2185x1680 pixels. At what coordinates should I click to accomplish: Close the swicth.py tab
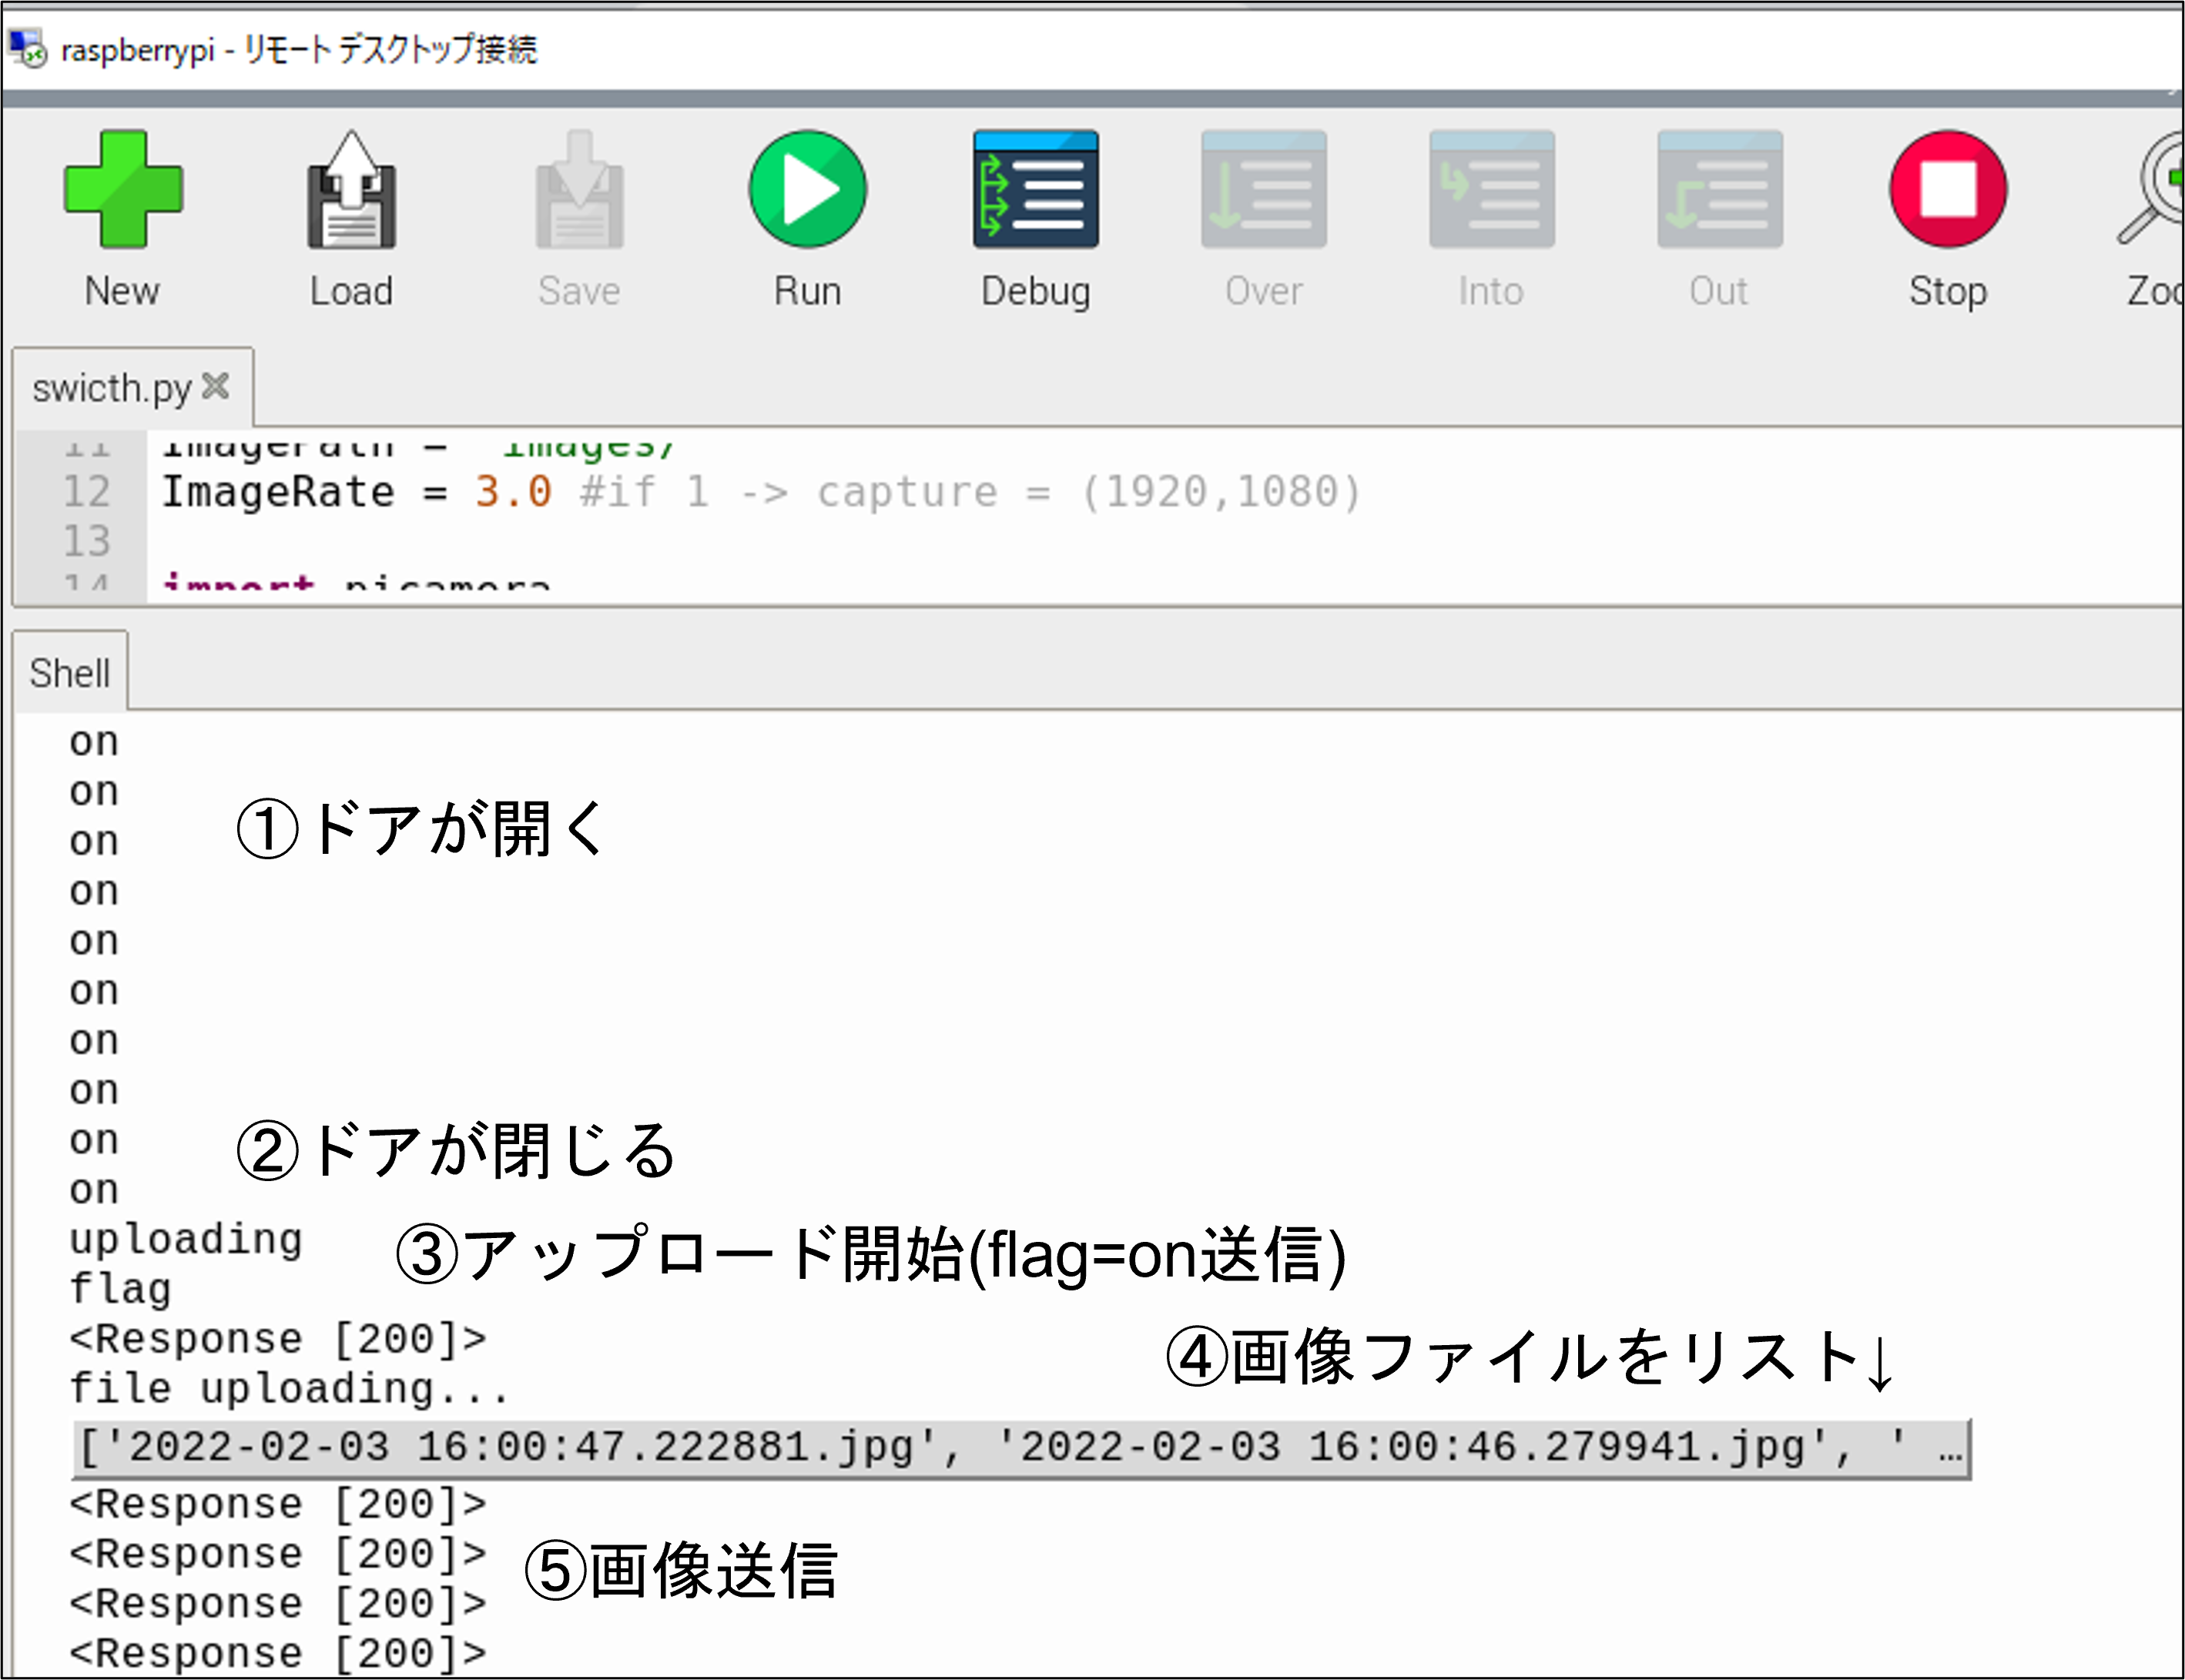(x=215, y=386)
